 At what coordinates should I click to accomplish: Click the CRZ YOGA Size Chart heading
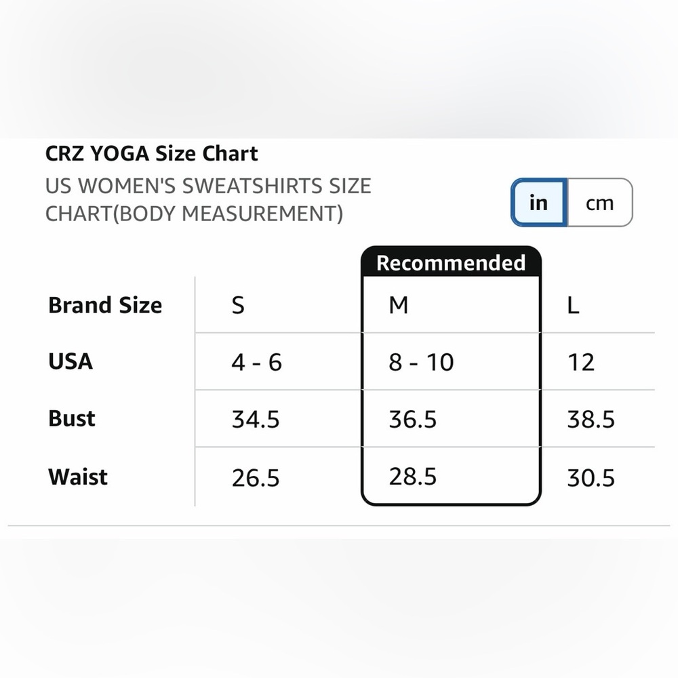pyautogui.click(x=152, y=153)
